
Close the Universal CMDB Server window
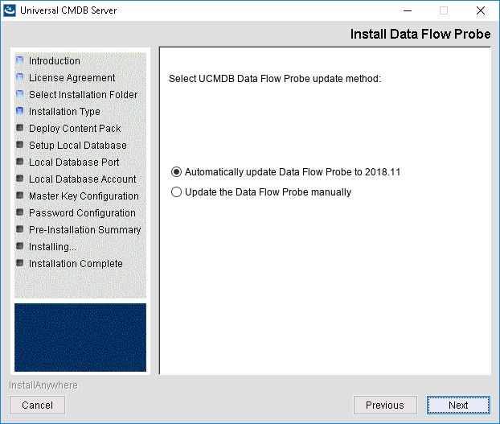click(481, 11)
